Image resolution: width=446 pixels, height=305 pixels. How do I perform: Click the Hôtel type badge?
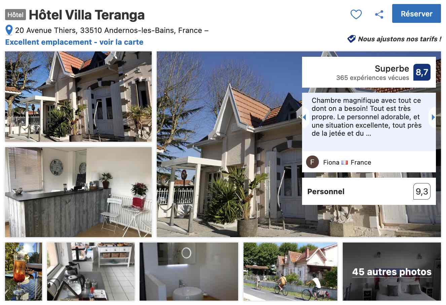[x=15, y=15]
